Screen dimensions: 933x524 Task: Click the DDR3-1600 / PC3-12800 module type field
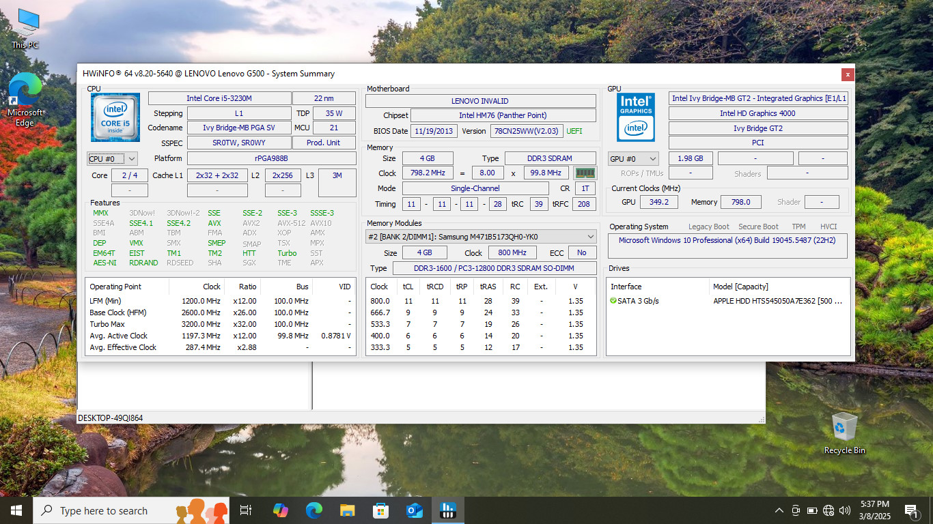495,268
